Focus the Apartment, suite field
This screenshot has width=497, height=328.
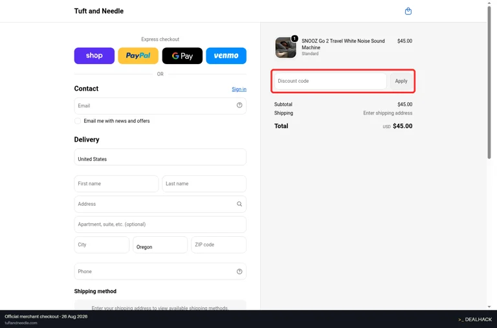(x=160, y=224)
